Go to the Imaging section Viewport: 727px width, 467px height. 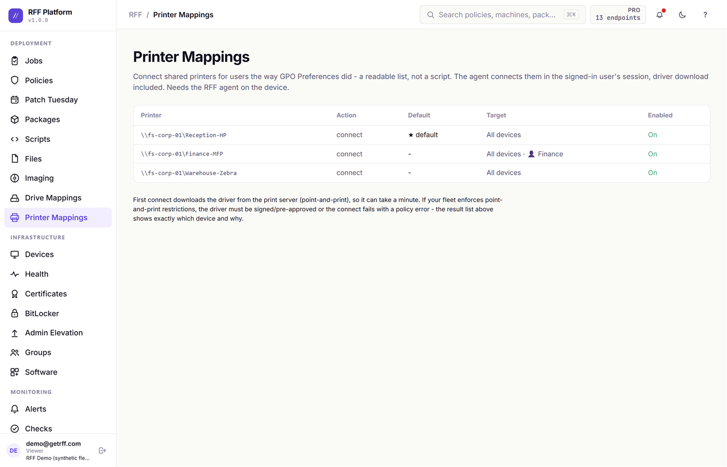pyautogui.click(x=58, y=178)
